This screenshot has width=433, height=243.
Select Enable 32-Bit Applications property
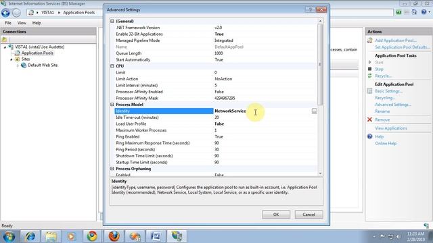point(216,34)
